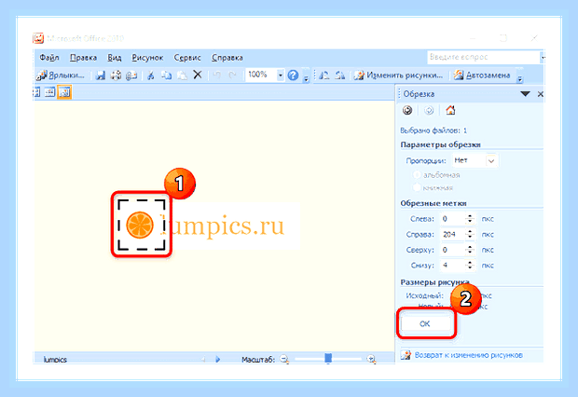The image size is (578, 397).
Task: Click the Параметры обрезки heading
Action: point(441,144)
